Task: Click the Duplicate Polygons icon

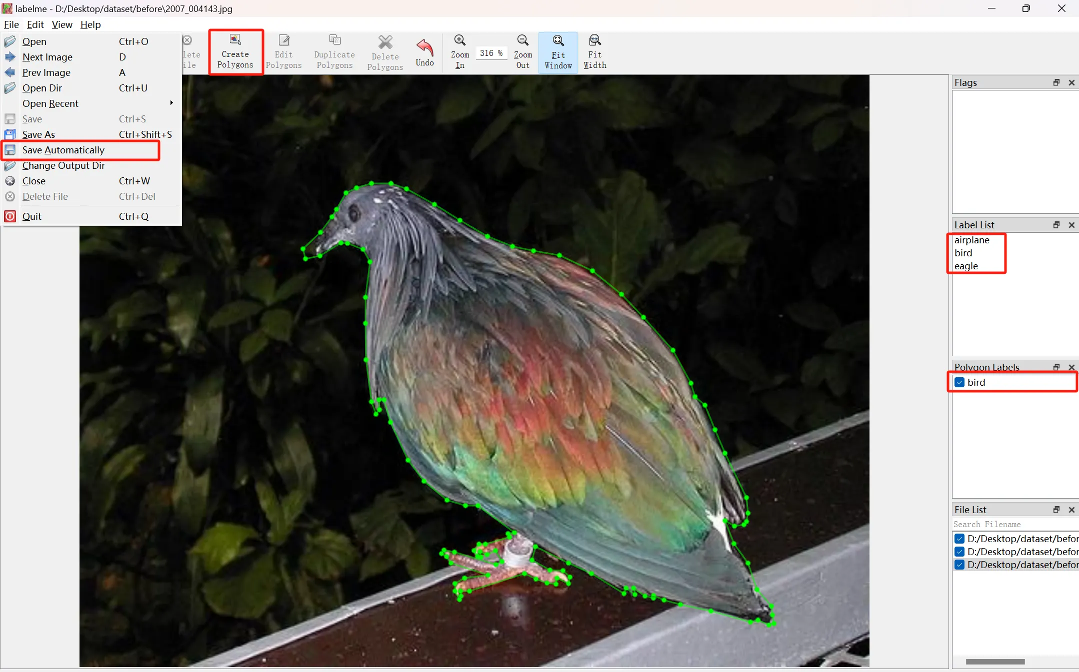Action: click(x=334, y=52)
